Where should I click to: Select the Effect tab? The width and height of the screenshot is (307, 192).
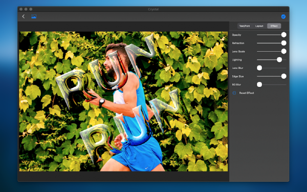274,26
